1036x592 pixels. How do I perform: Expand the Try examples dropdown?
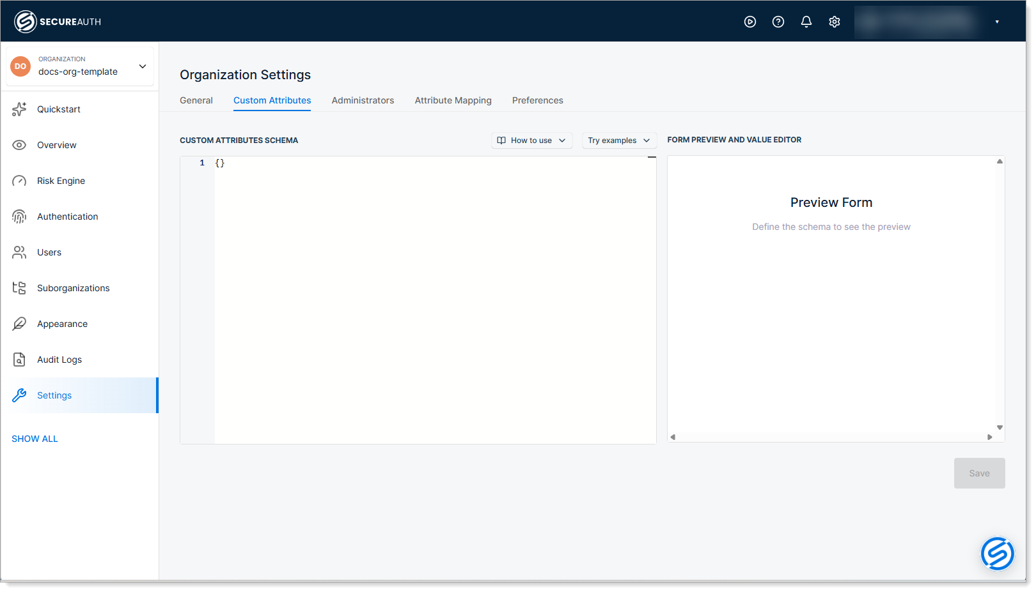(x=618, y=140)
